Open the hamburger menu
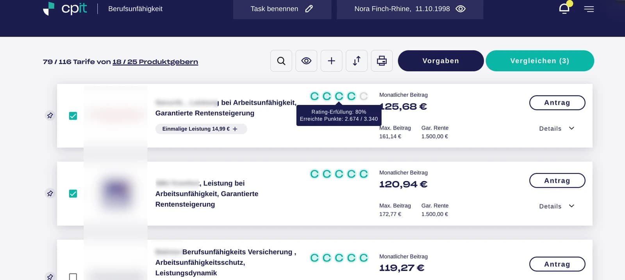This screenshot has width=625, height=280. pos(589,9)
